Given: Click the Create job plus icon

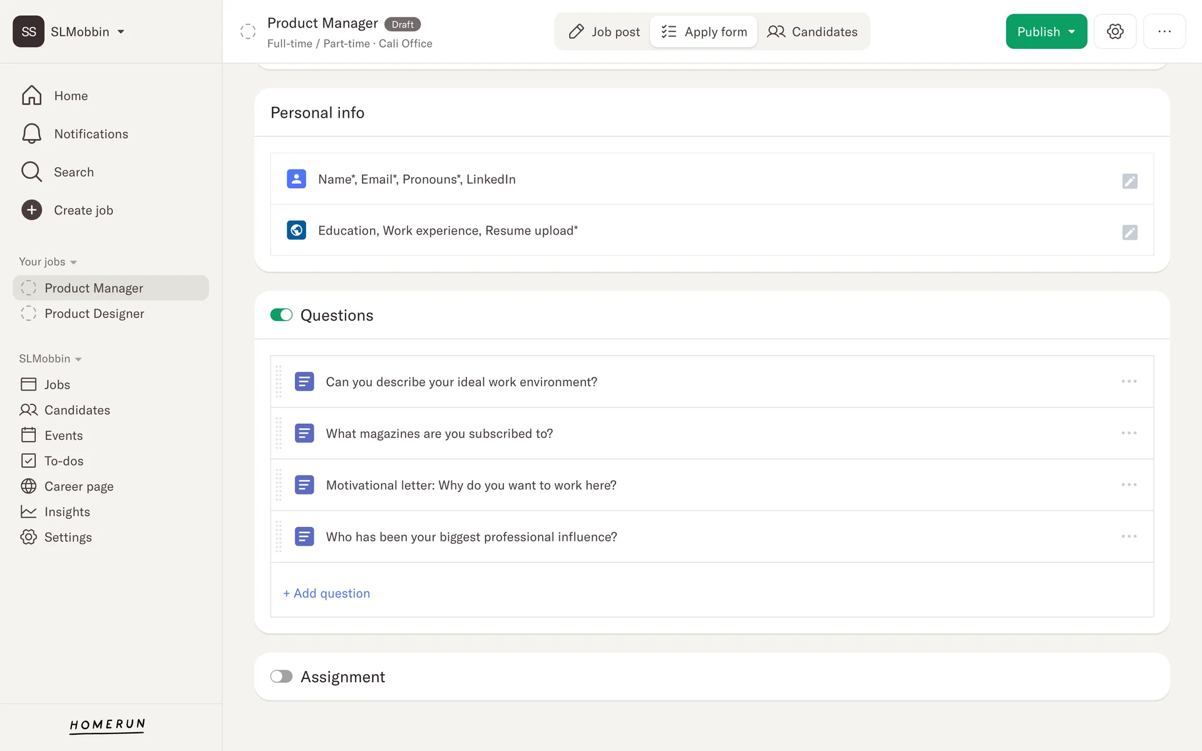Looking at the screenshot, I should 31,210.
